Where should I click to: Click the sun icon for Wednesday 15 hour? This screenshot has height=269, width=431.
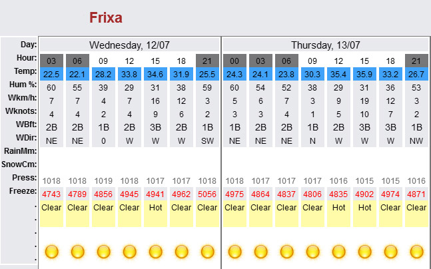tap(155, 252)
